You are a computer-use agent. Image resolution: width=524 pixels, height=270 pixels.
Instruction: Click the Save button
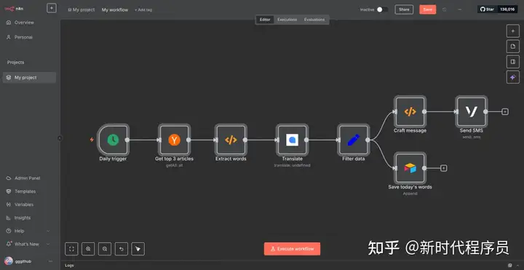(x=428, y=9)
